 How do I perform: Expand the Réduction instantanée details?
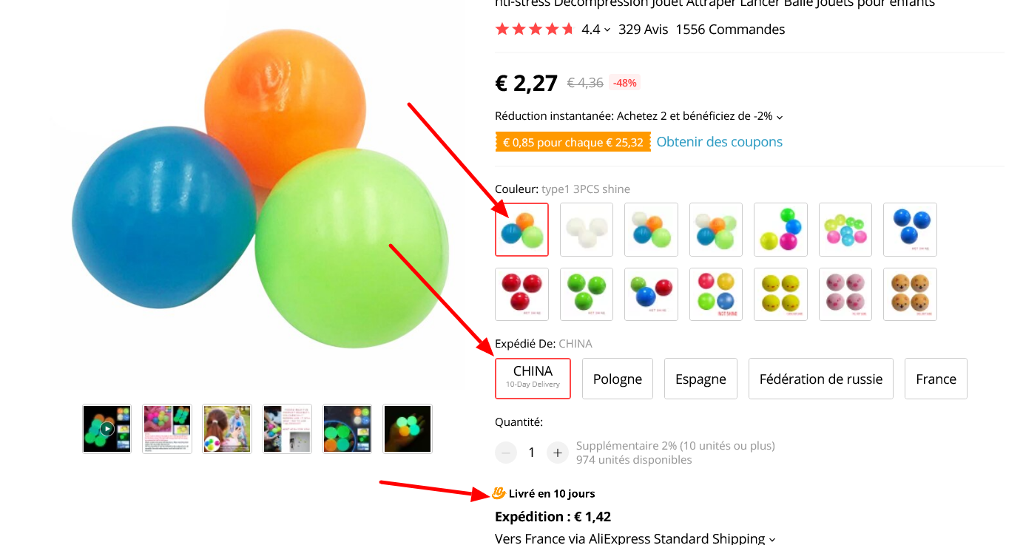click(x=780, y=117)
